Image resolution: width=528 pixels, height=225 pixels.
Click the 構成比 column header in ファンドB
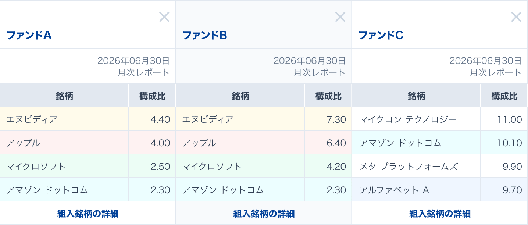pyautogui.click(x=328, y=96)
